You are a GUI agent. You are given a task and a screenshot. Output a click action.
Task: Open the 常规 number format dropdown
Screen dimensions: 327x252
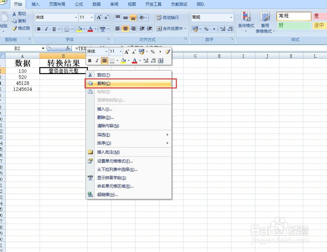coord(231,17)
